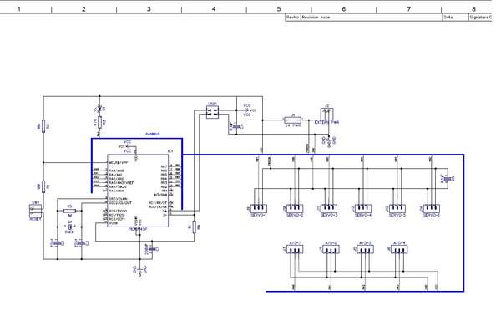
Task: Select the SERVO-2 connector symbol
Action: pyautogui.click(x=295, y=209)
